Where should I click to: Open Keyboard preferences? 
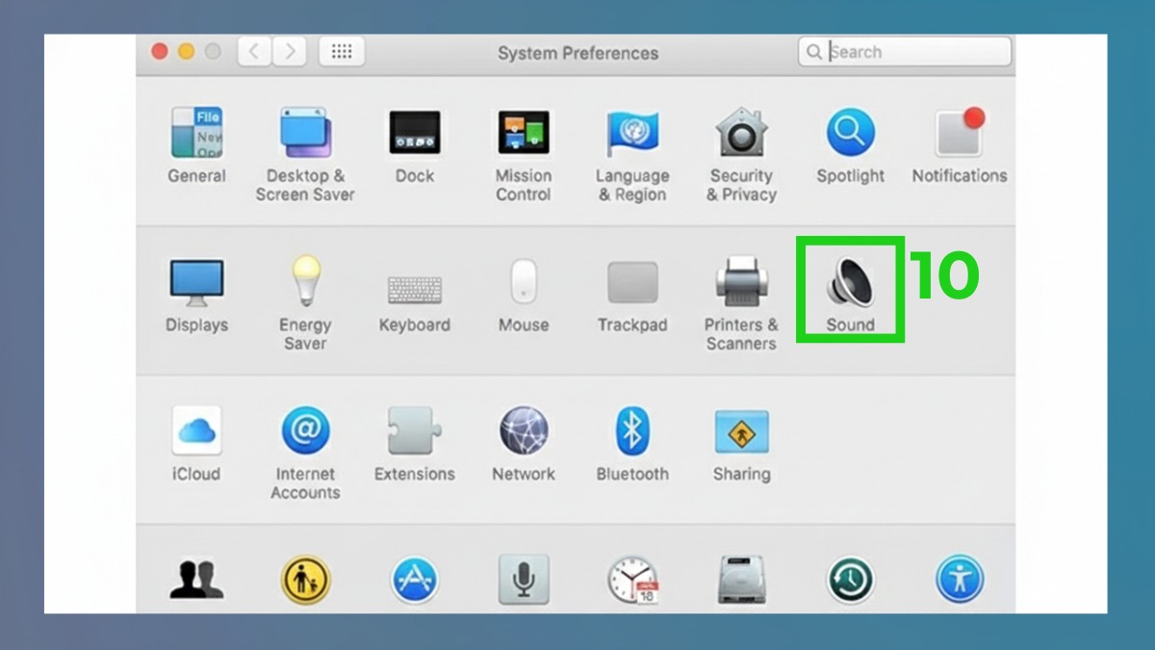click(x=414, y=286)
